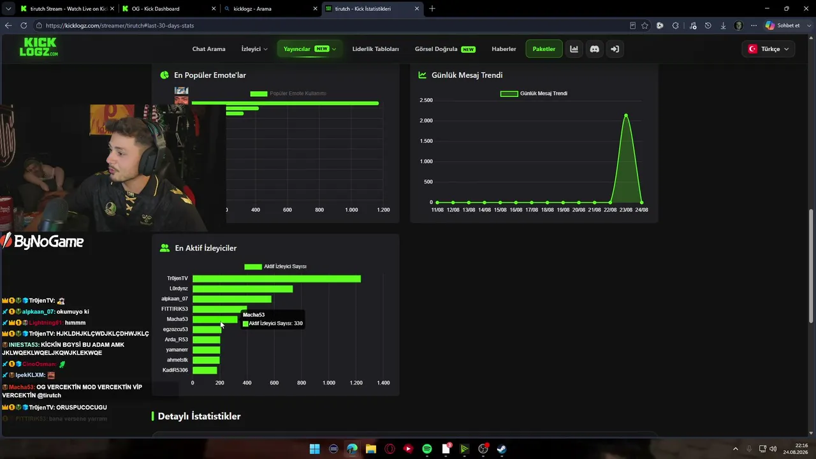Click the 'En Aktif İzleyiciler' heading
Viewport: 816px width, 459px height.
[x=205, y=248]
